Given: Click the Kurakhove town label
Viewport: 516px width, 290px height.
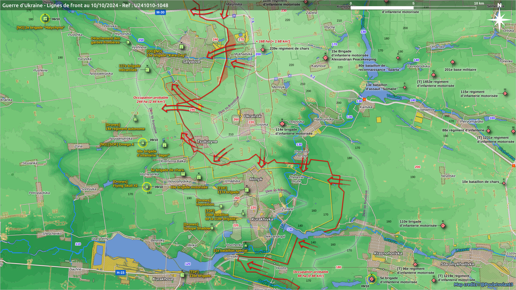Looking at the screenshot, I should click(163, 279).
